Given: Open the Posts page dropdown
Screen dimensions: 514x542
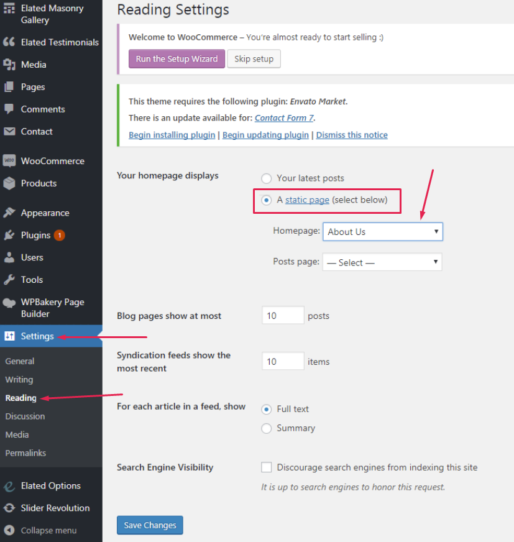Looking at the screenshot, I should [x=382, y=262].
